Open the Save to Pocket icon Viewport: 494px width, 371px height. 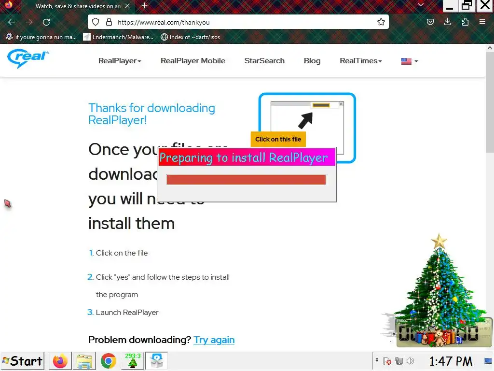[x=430, y=22]
